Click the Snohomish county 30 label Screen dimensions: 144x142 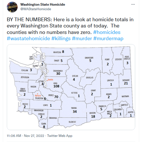click(x=58, y=74)
